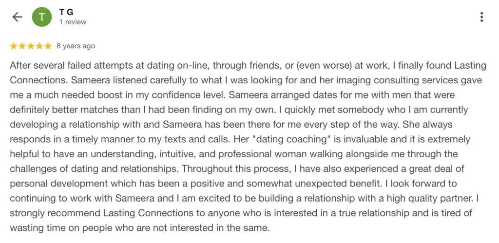The image size is (499, 243).
Task: Open the three-dot more options menu
Action: pyautogui.click(x=481, y=17)
